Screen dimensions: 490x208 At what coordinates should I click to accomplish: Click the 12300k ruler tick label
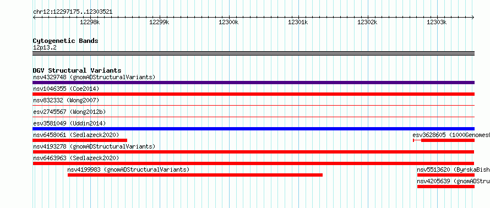[228, 22]
